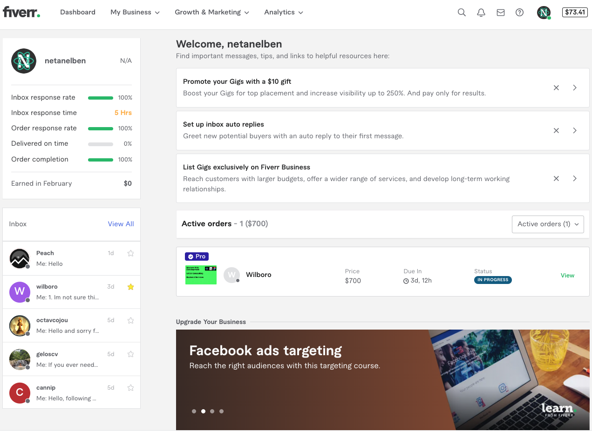Open Peach message 'Me: Hello'
The image size is (592, 432).
pyautogui.click(x=49, y=263)
